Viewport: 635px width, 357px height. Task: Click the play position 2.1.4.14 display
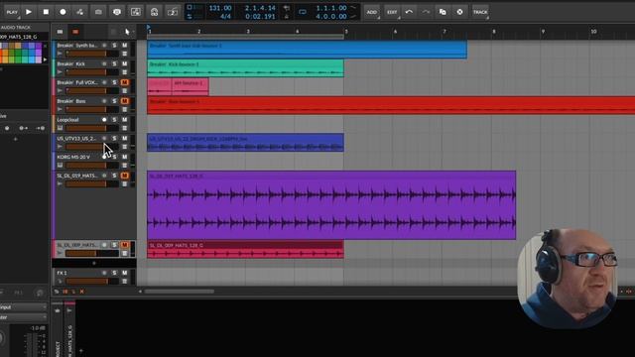tap(260, 8)
